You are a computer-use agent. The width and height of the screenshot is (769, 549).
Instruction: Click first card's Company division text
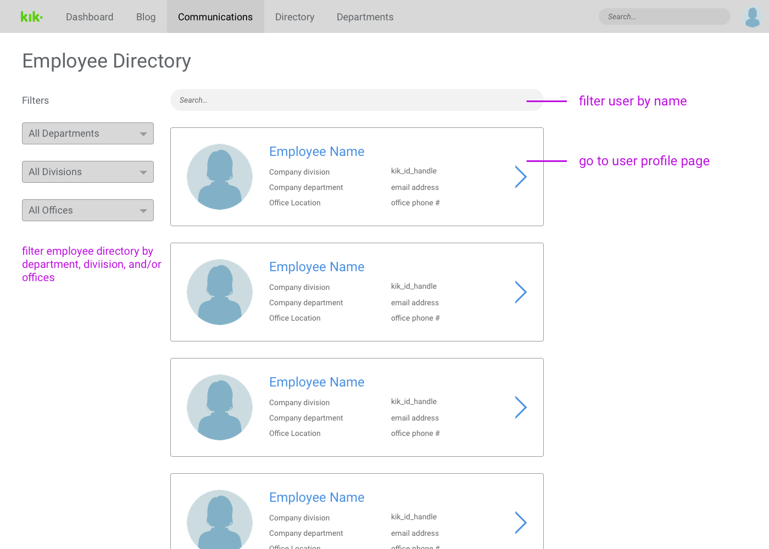point(299,172)
